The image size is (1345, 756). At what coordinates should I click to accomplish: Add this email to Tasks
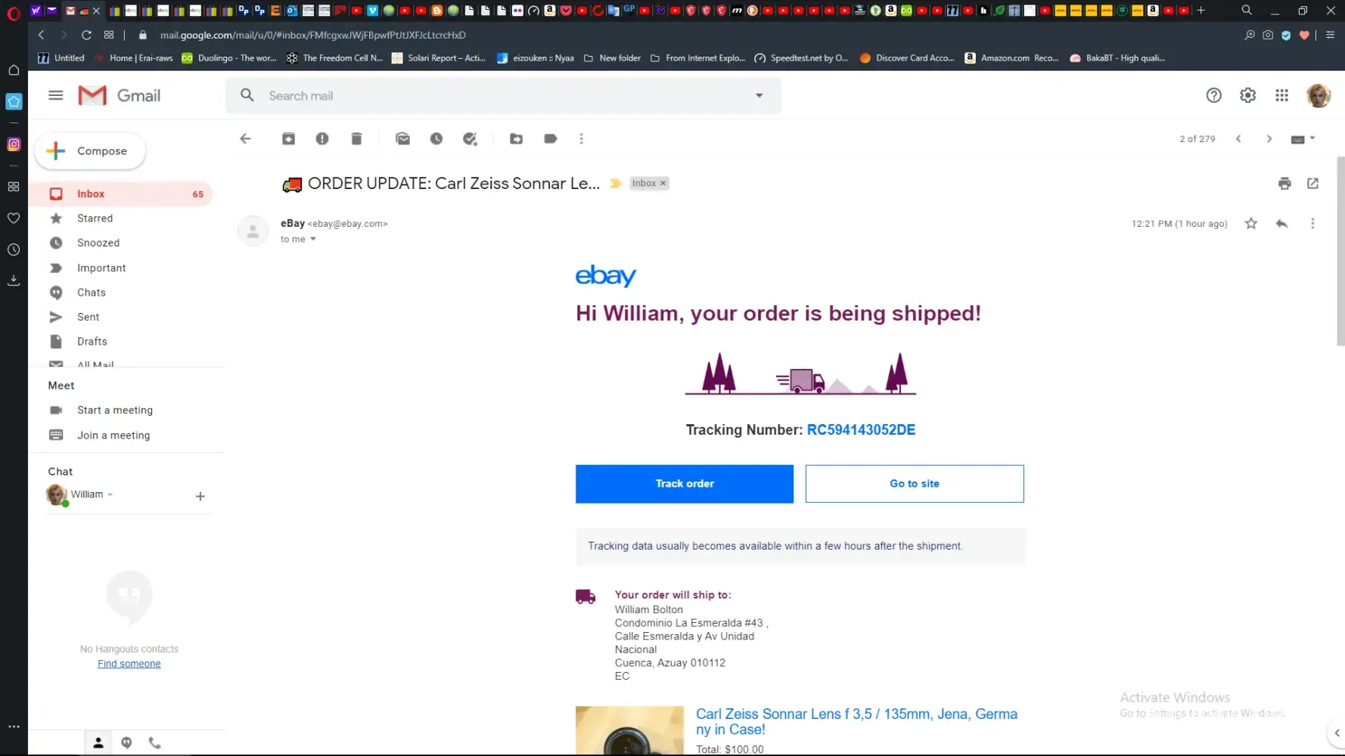click(471, 138)
